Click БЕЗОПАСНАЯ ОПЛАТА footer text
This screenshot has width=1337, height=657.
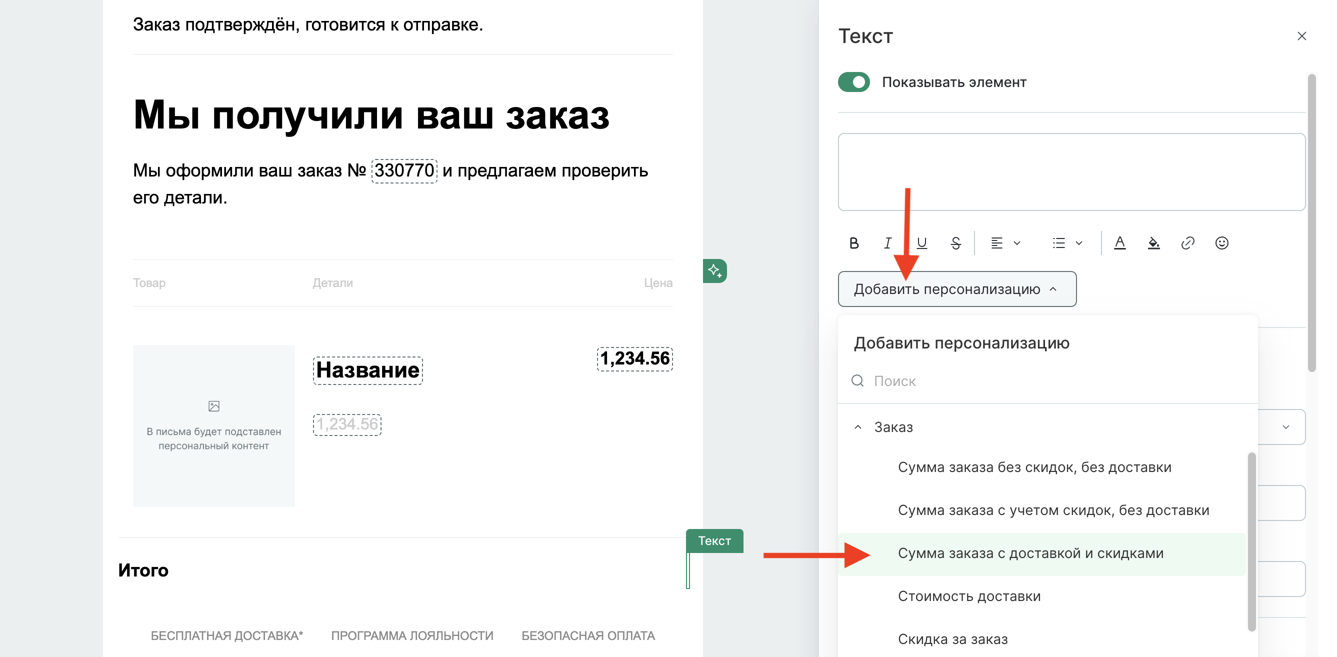point(588,635)
